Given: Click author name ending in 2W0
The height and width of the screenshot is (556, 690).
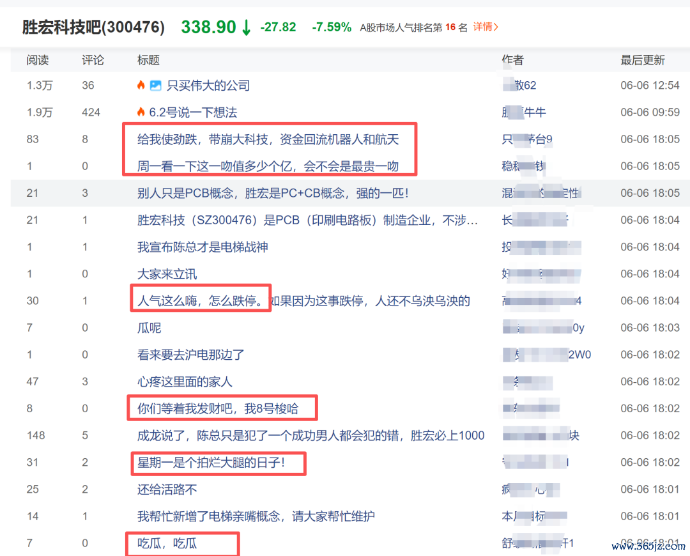Looking at the screenshot, I should point(547,355).
